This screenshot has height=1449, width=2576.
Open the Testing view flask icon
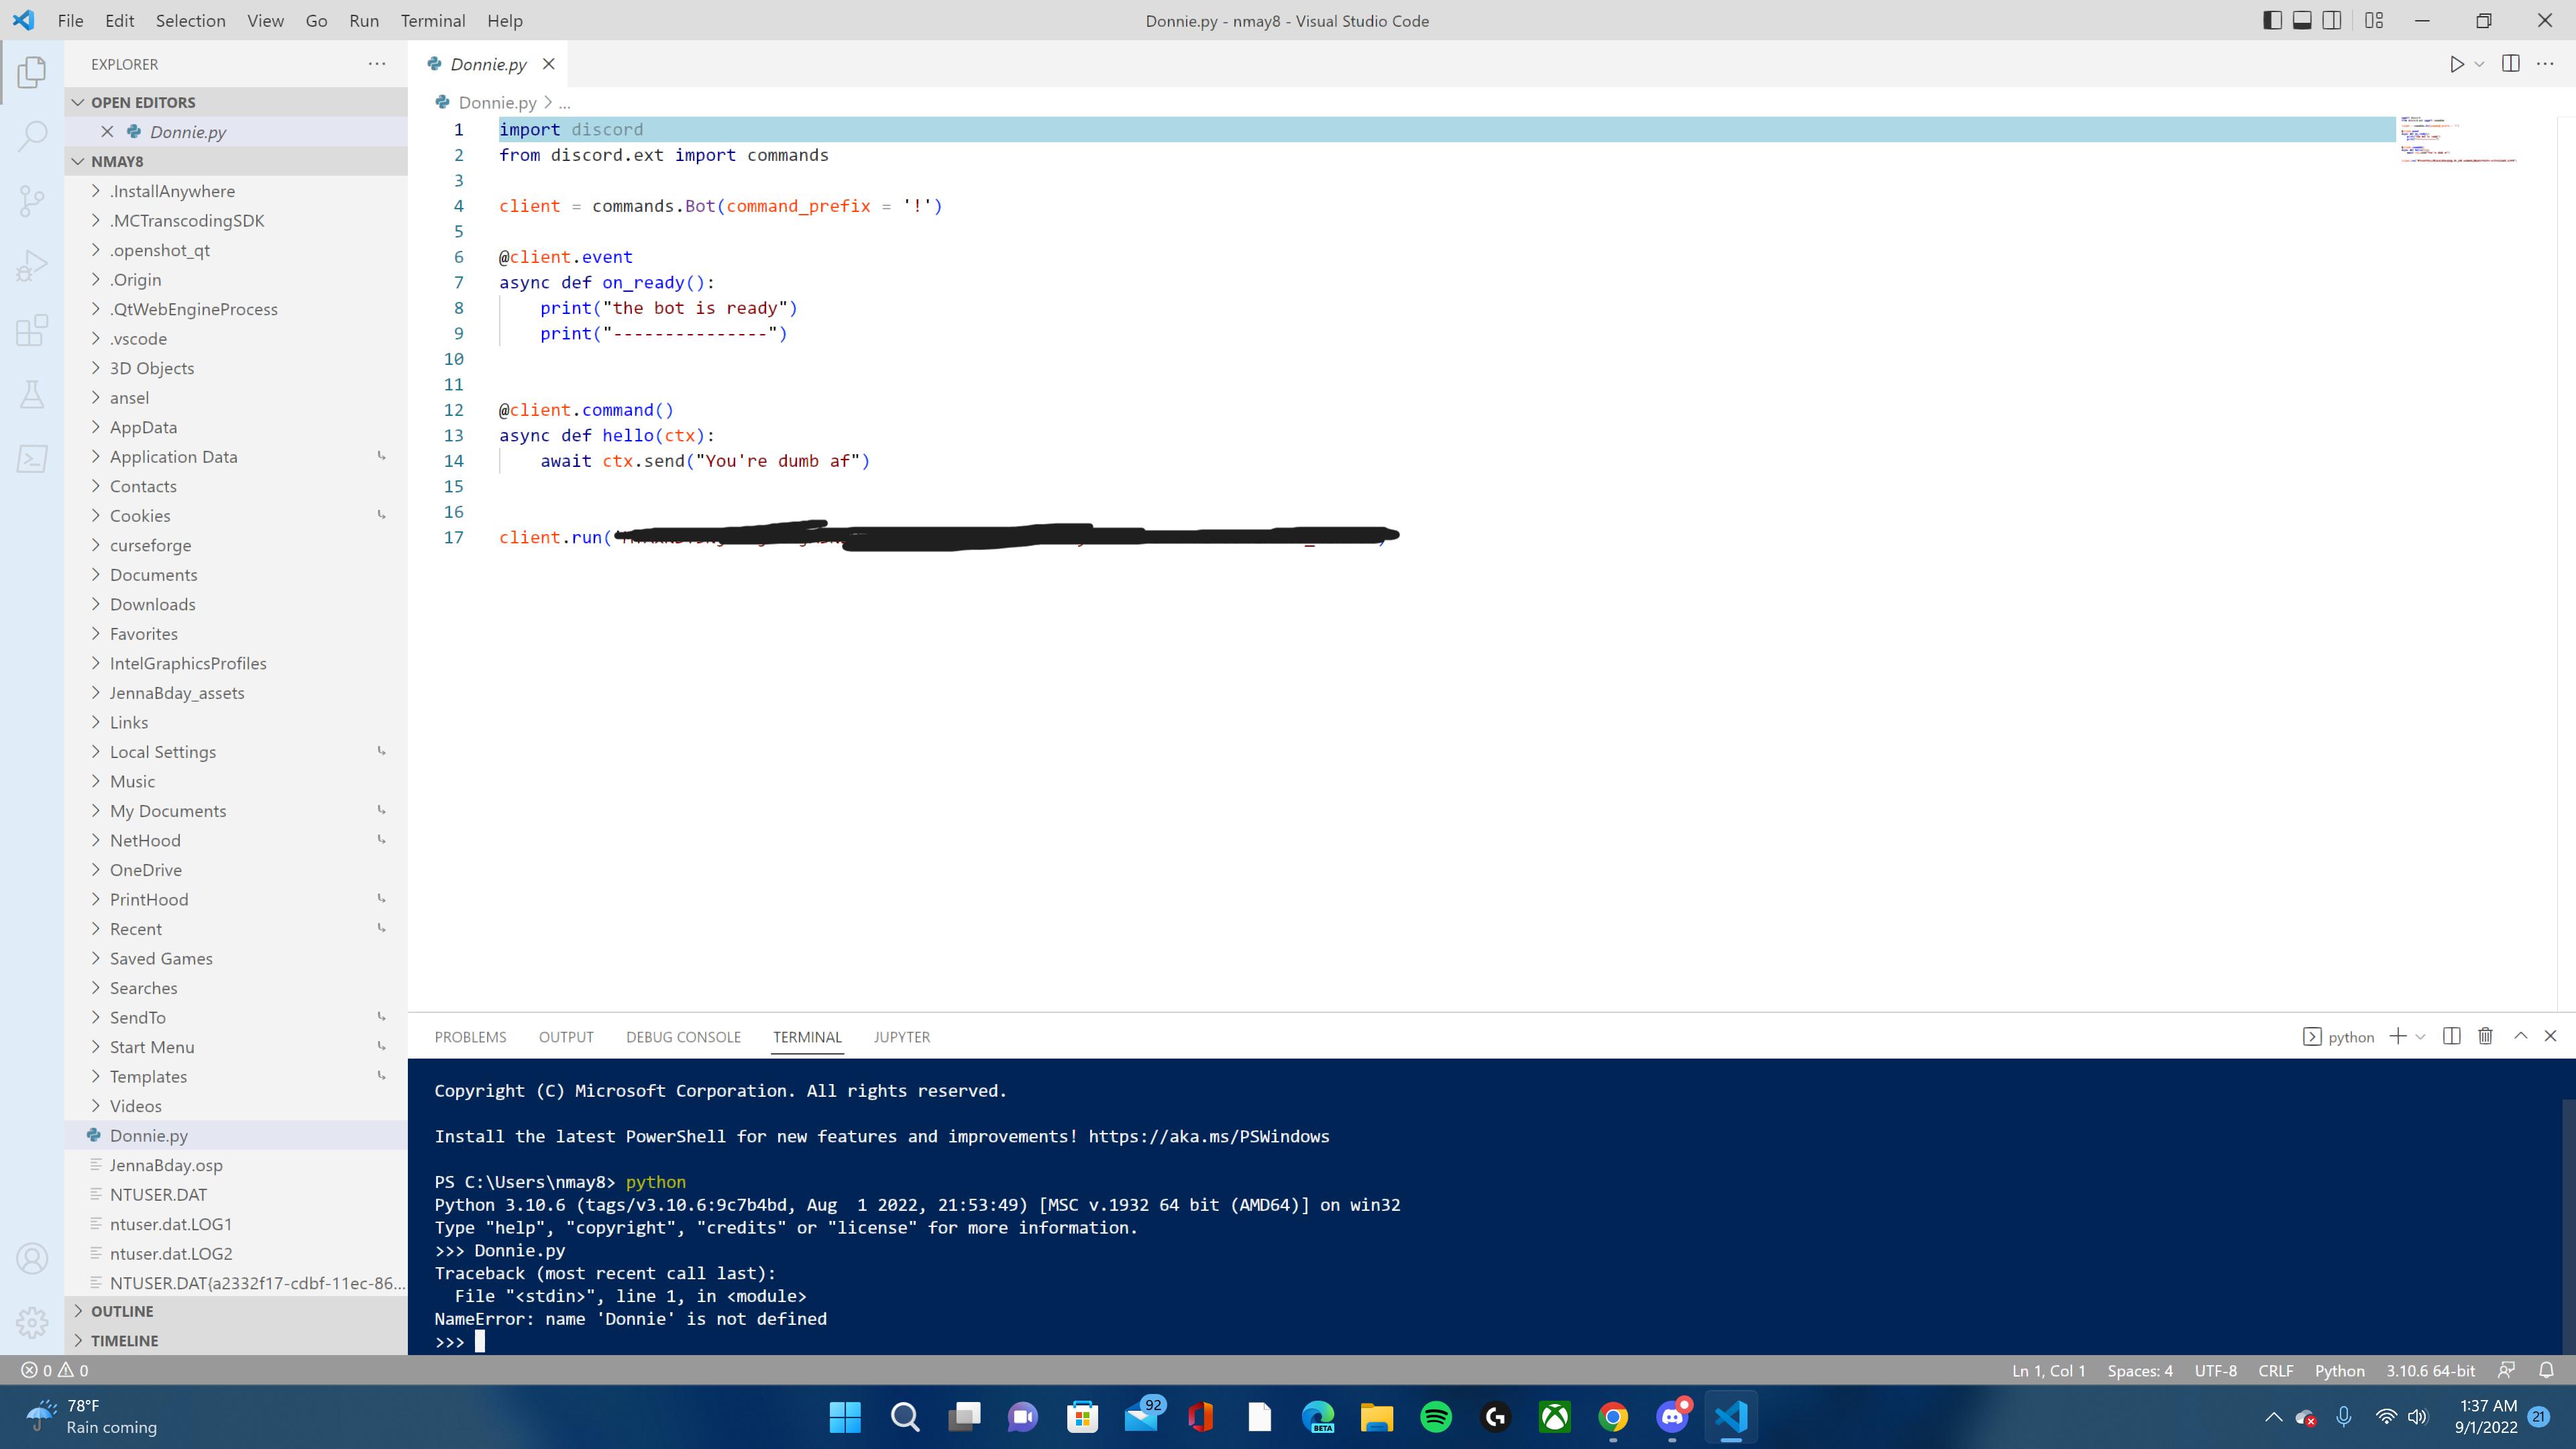32,394
